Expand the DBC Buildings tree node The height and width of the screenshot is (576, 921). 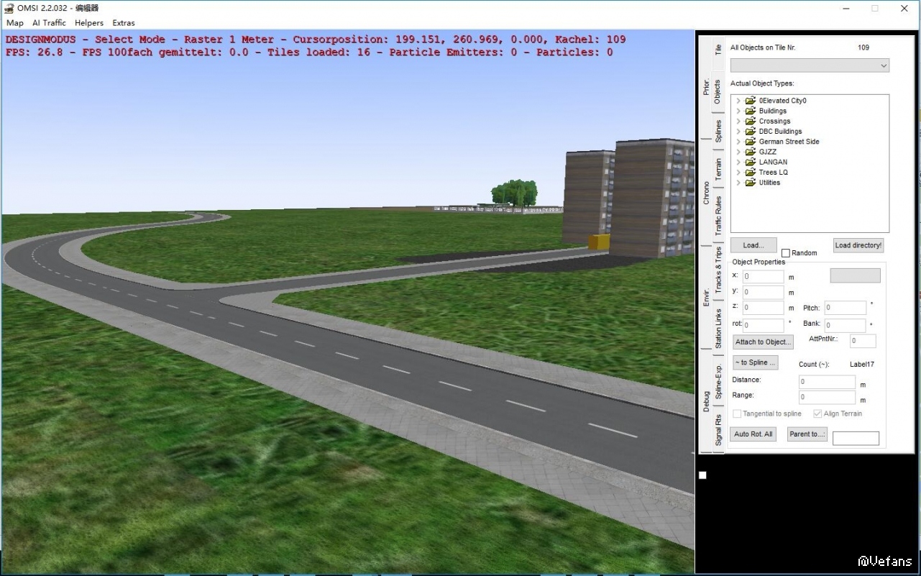738,132
